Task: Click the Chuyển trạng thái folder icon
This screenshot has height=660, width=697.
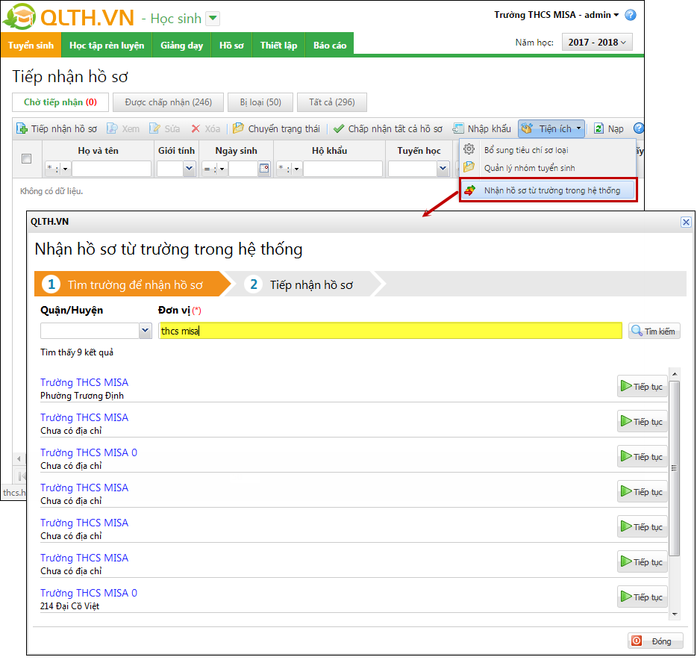Action: pyautogui.click(x=238, y=128)
